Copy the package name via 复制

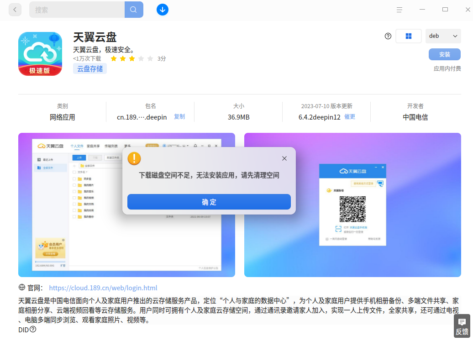[179, 117]
